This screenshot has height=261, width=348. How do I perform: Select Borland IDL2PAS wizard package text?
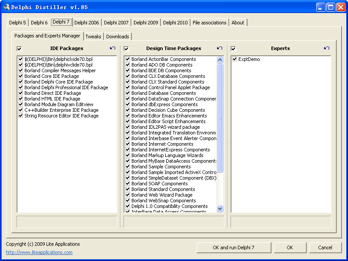point(166,127)
